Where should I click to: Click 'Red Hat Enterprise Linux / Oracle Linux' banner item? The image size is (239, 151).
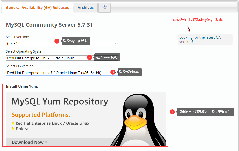click(52, 123)
